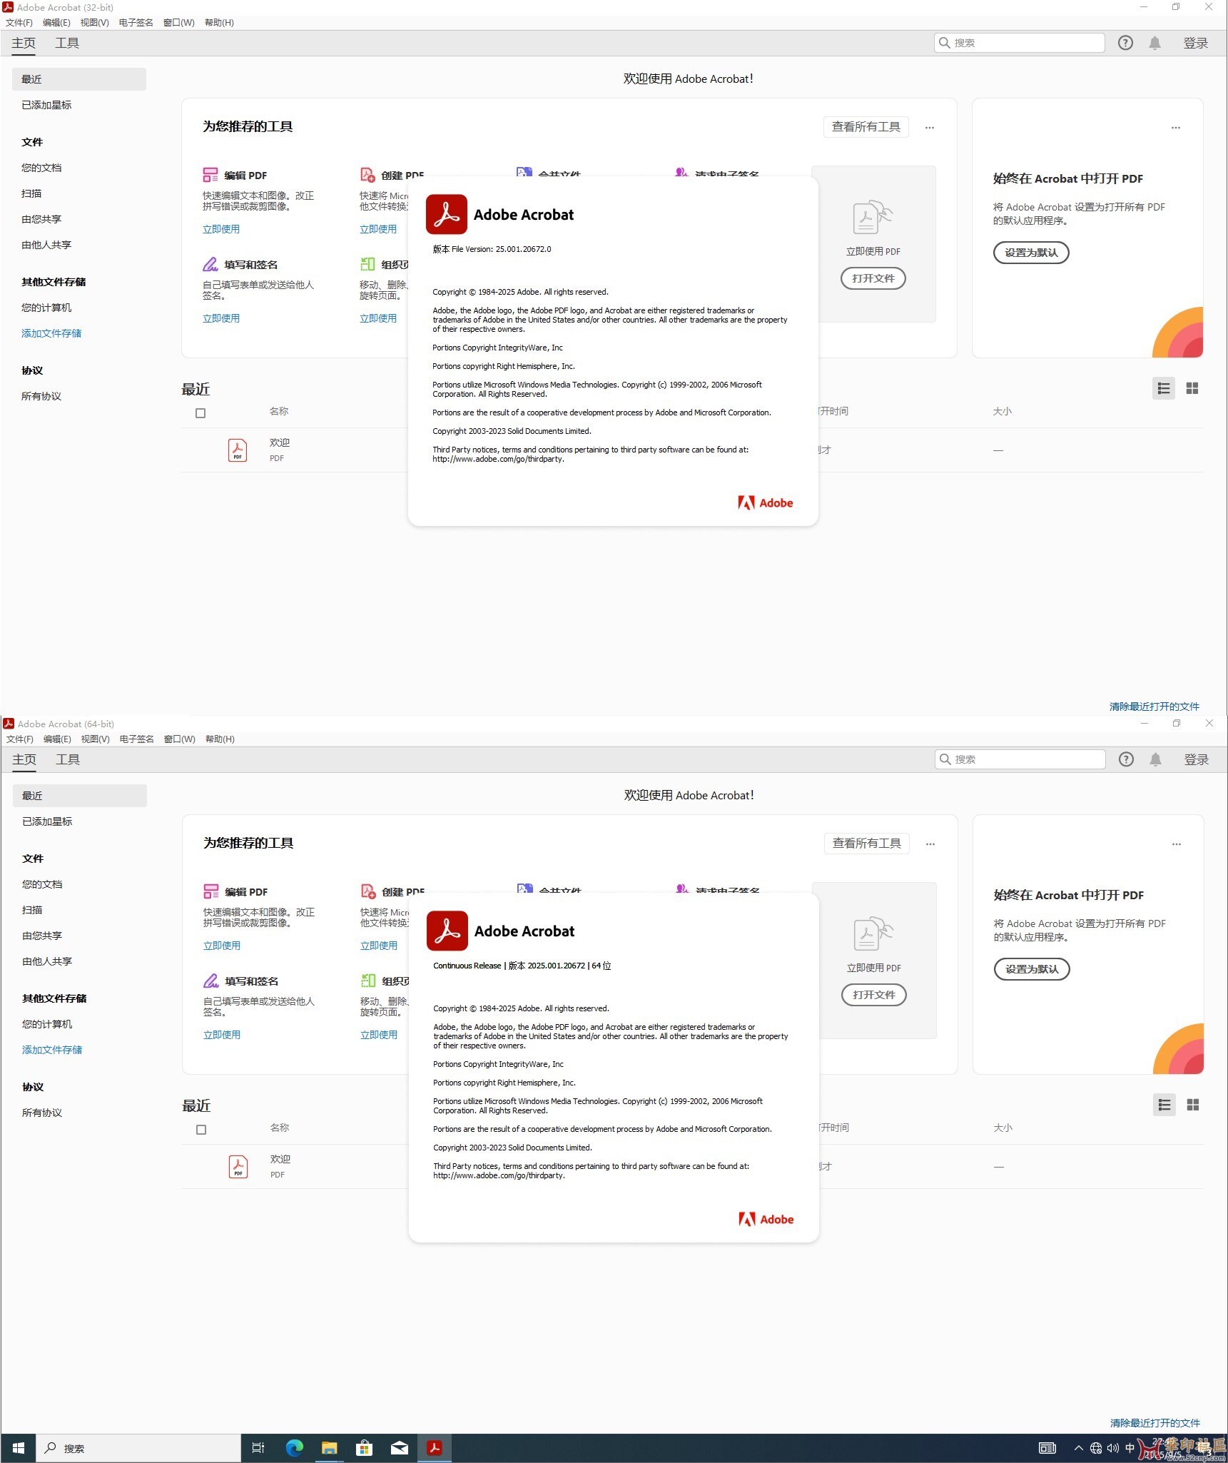Select 扫描 in 64-bit sidebar
This screenshot has height=1463, width=1228.
tap(32, 910)
